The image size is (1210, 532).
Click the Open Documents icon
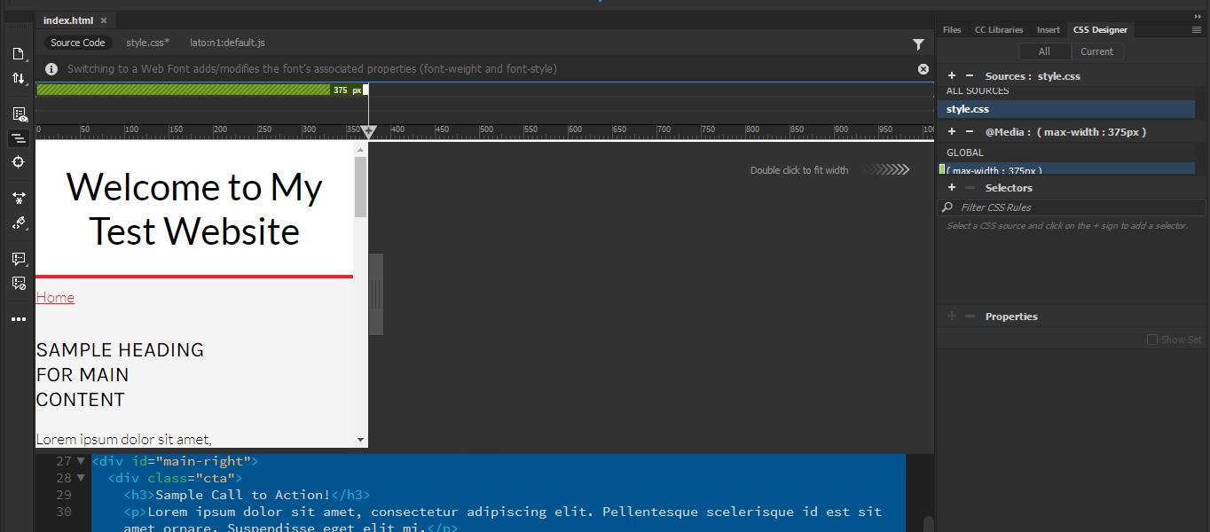coord(19,53)
